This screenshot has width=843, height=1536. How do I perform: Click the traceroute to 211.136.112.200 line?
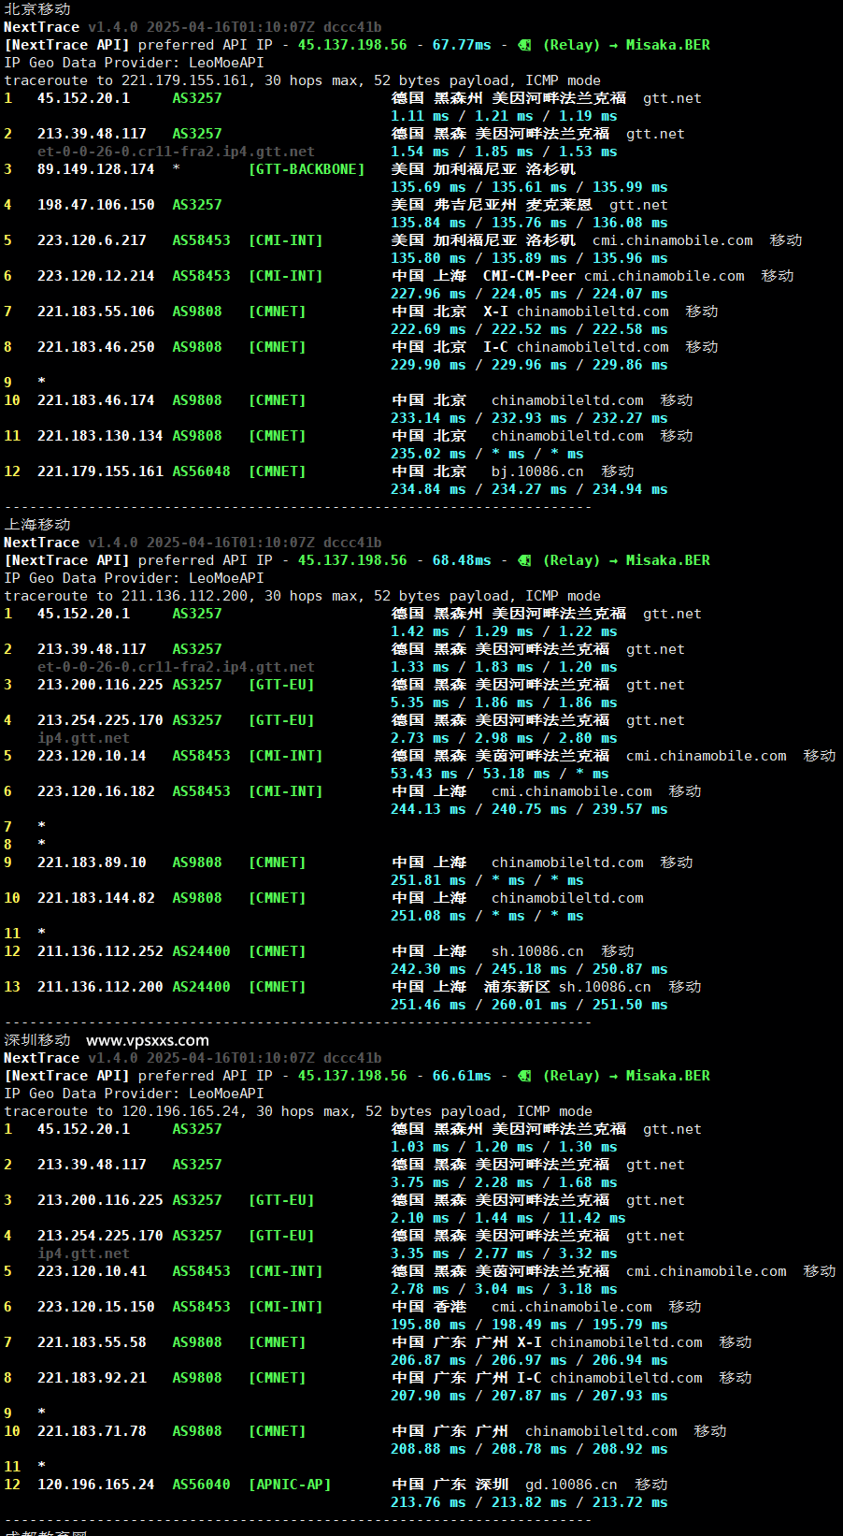click(x=303, y=596)
